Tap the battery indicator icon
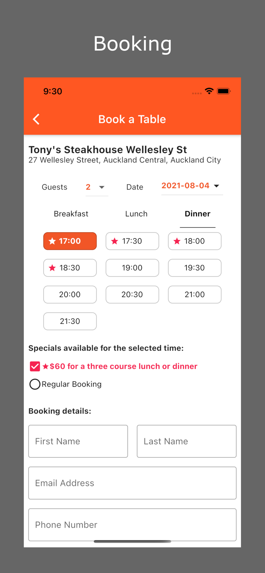This screenshot has height=573, width=265. pyautogui.click(x=224, y=91)
